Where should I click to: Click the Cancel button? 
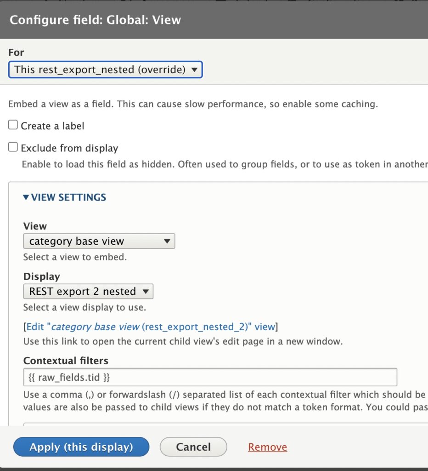click(x=193, y=447)
